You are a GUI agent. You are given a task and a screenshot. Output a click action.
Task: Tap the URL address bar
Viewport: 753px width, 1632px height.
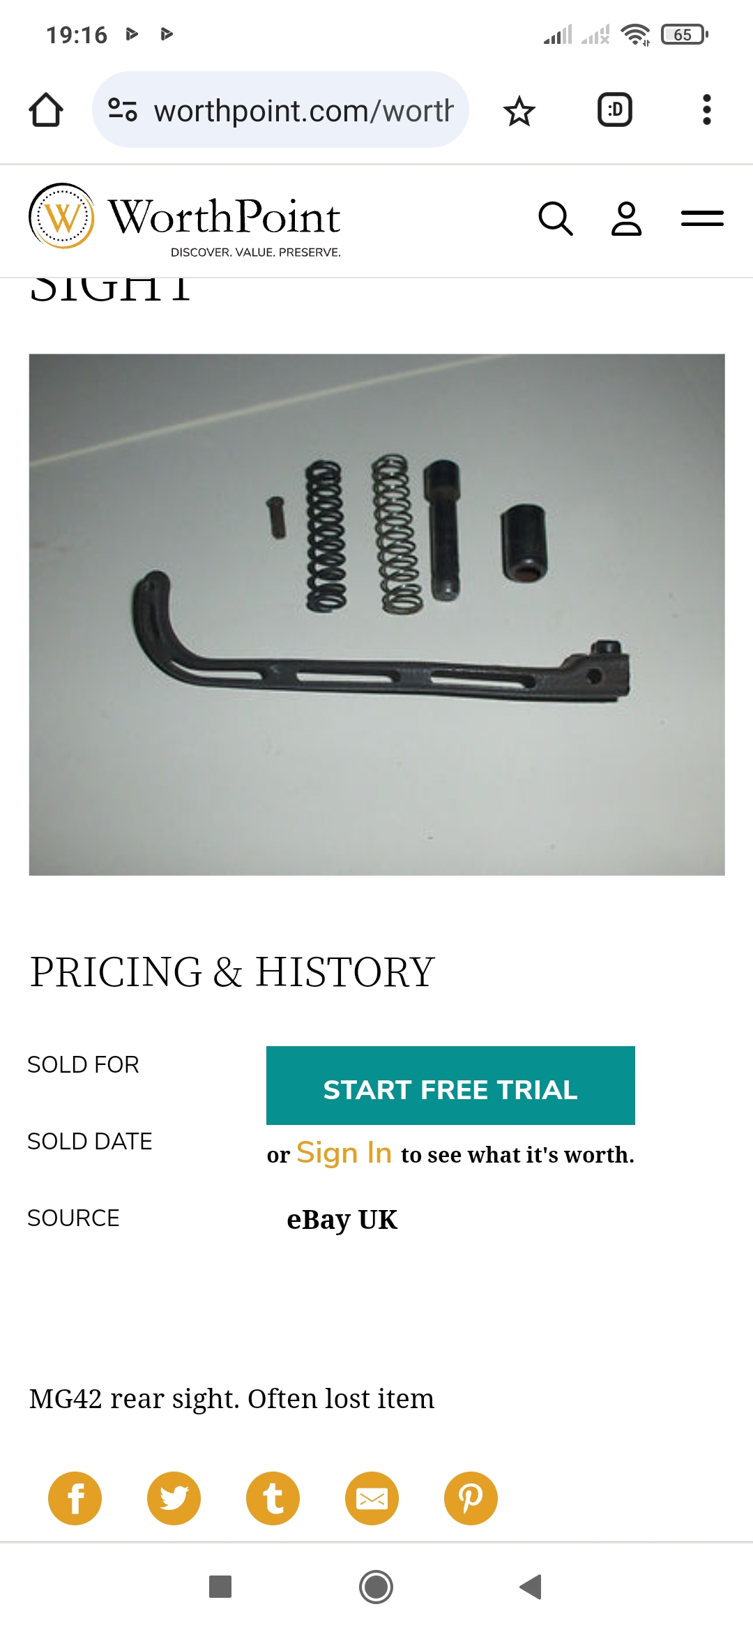(x=303, y=110)
